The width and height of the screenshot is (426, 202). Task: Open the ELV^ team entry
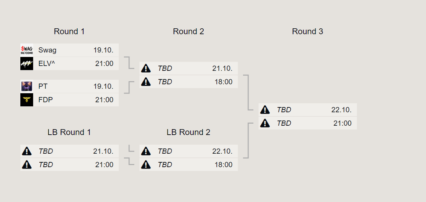pyautogui.click(x=69, y=64)
